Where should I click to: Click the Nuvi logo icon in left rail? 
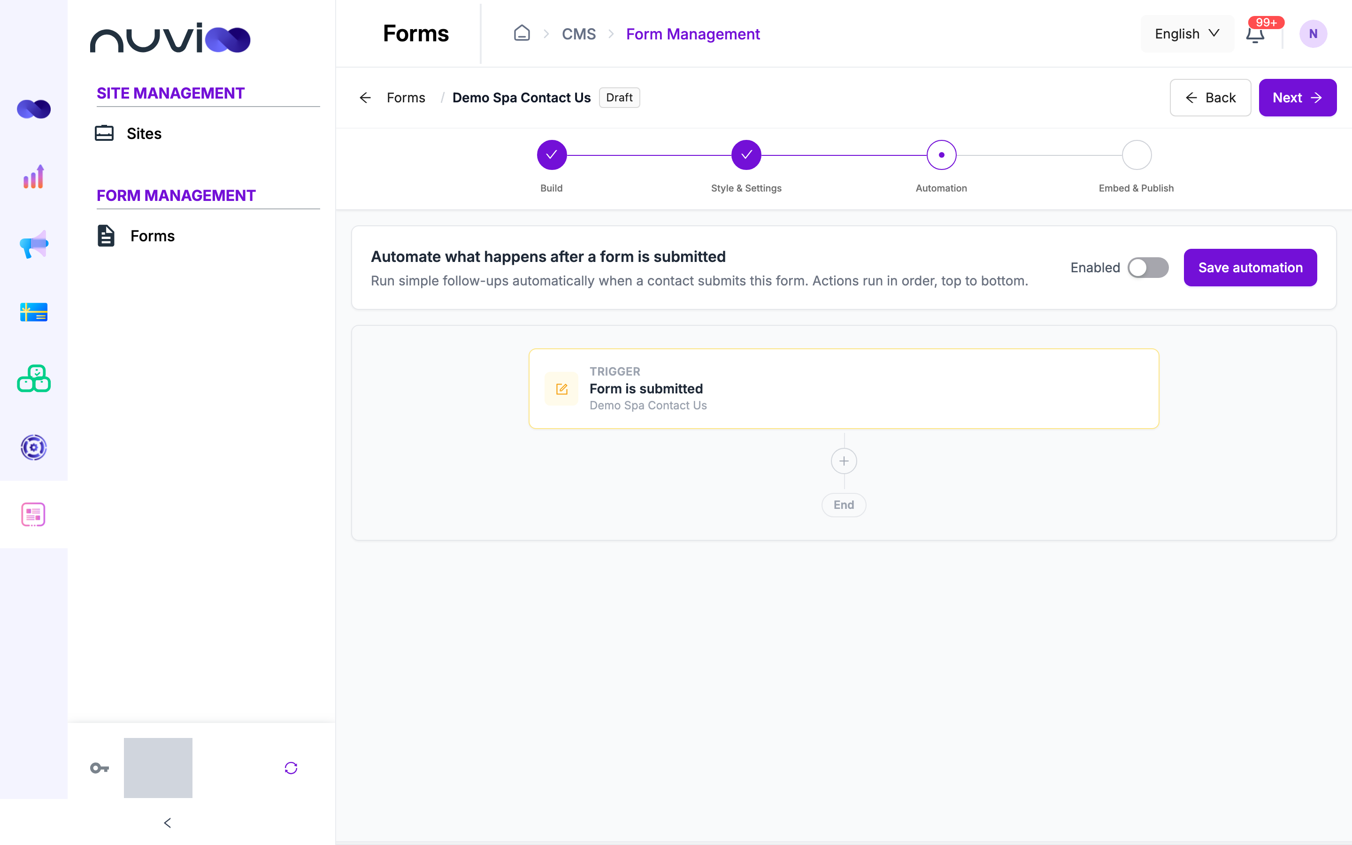tap(33, 109)
